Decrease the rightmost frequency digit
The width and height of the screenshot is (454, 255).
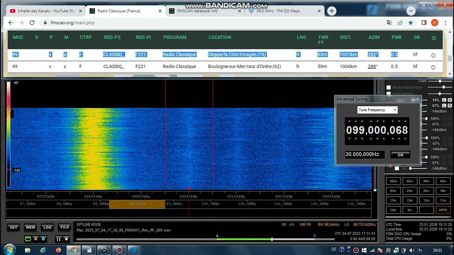tap(405, 139)
